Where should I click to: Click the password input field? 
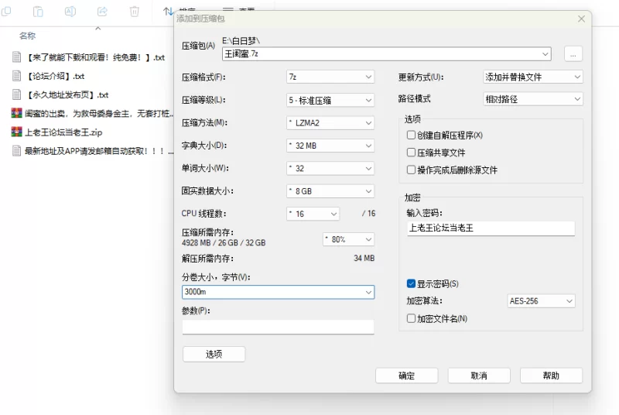tap(491, 228)
